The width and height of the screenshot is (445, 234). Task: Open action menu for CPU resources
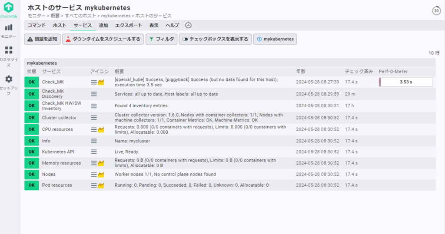pyautogui.click(x=94, y=130)
